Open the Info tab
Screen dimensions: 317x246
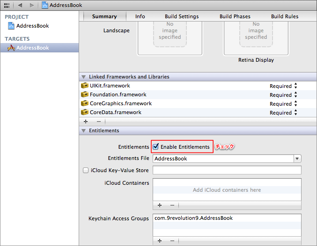pyautogui.click(x=140, y=16)
